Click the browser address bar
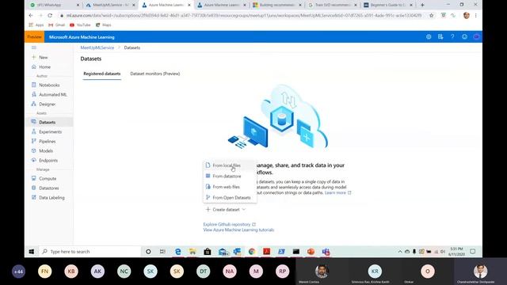The width and height of the screenshot is (507, 285). tap(244, 15)
